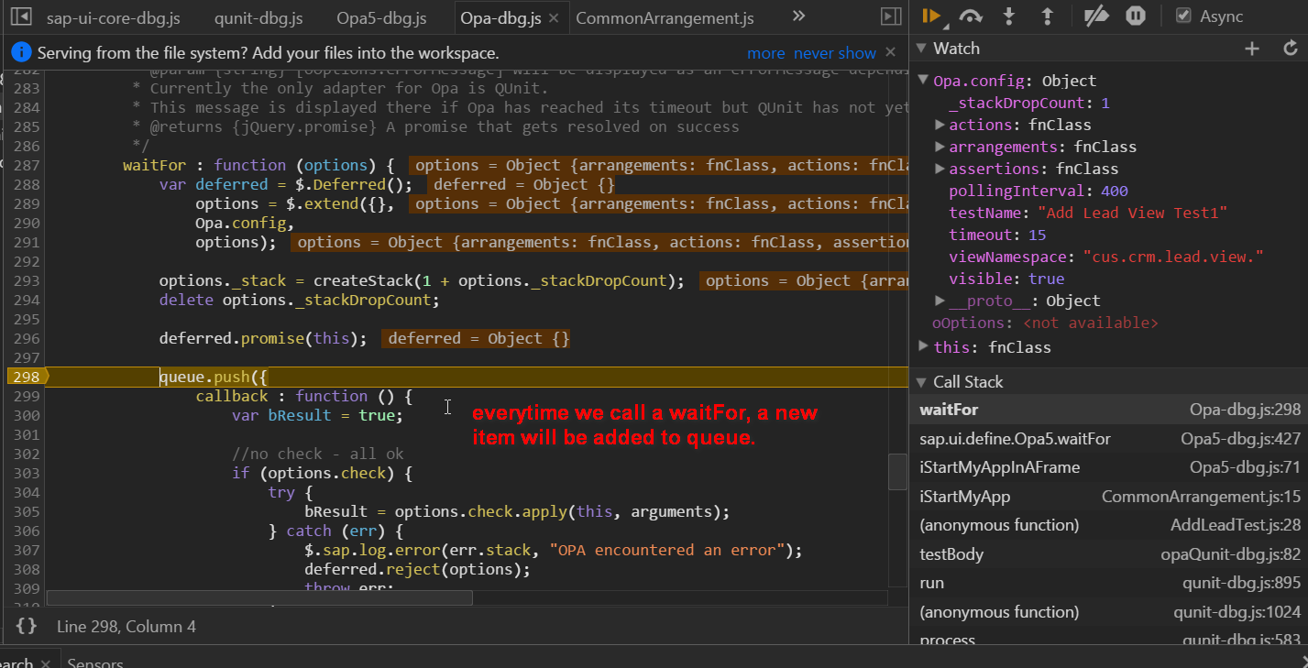Open qunit-dbg.js:1024 anonymous function frame
The image size is (1308, 668).
pos(1109,612)
